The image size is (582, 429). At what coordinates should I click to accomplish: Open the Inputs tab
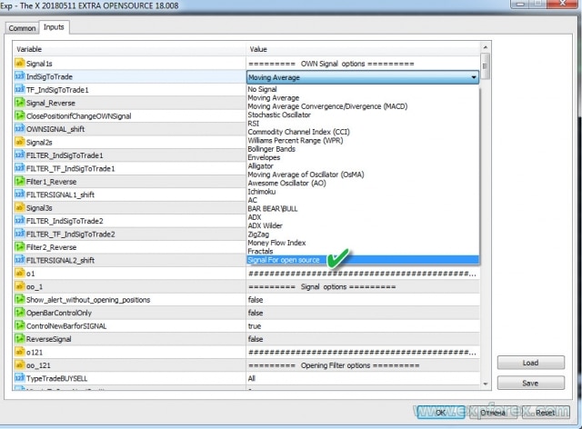pyautogui.click(x=54, y=27)
